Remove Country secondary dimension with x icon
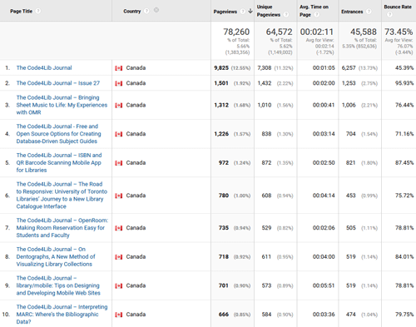This screenshot has height=327, width=416. pyautogui.click(x=156, y=10)
